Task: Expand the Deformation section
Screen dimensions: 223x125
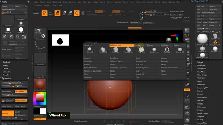Action: [x=202, y=97]
